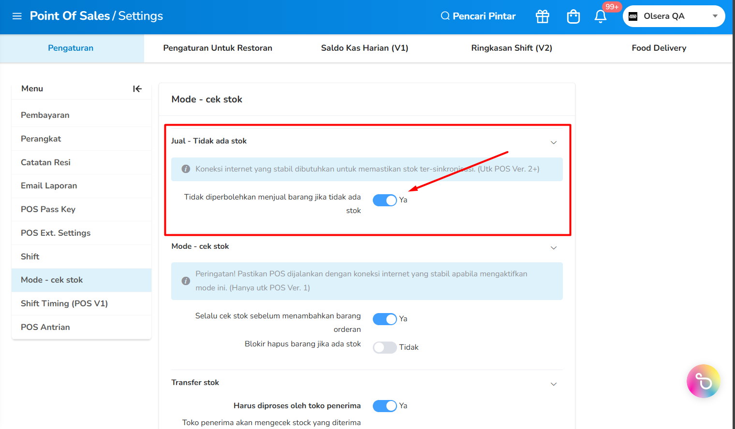The height and width of the screenshot is (429, 735).
Task: Toggle Selalu cek stok sebelum menambahkan barang
Action: 385,319
